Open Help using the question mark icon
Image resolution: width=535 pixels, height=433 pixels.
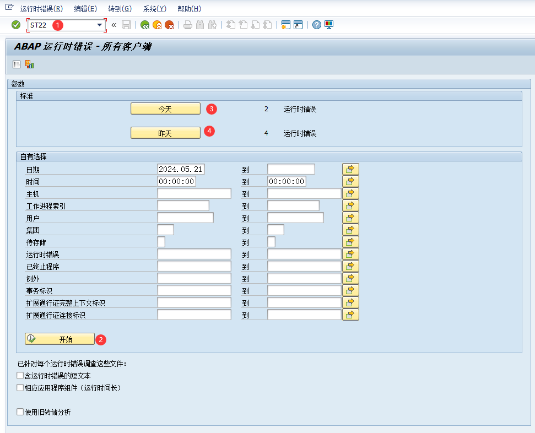[316, 25]
